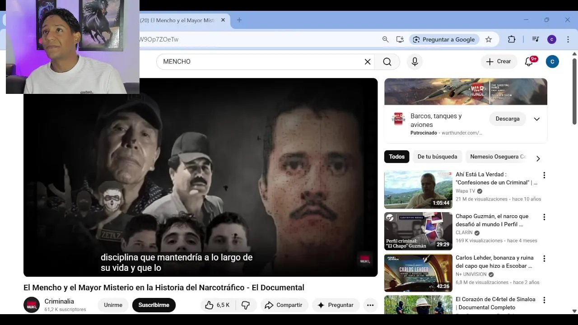Show next filter chips with arrow
Image resolution: width=578 pixels, height=325 pixels.
click(x=538, y=158)
